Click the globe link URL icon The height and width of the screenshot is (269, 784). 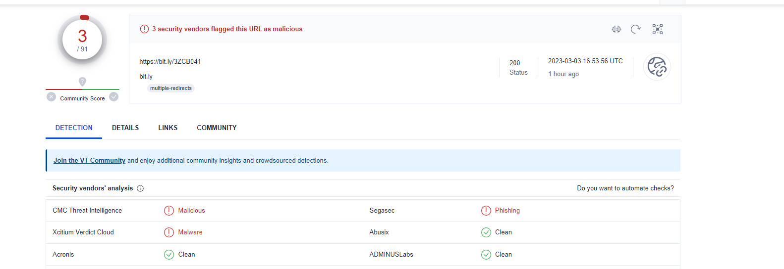657,67
